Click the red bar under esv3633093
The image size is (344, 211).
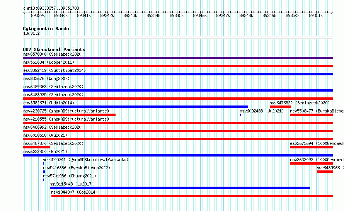pos(312,163)
